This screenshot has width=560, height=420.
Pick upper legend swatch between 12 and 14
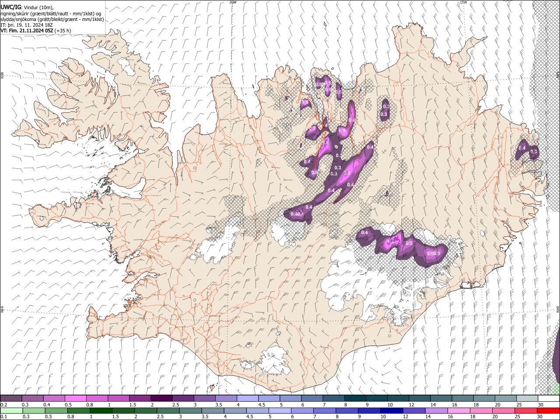click(420, 399)
